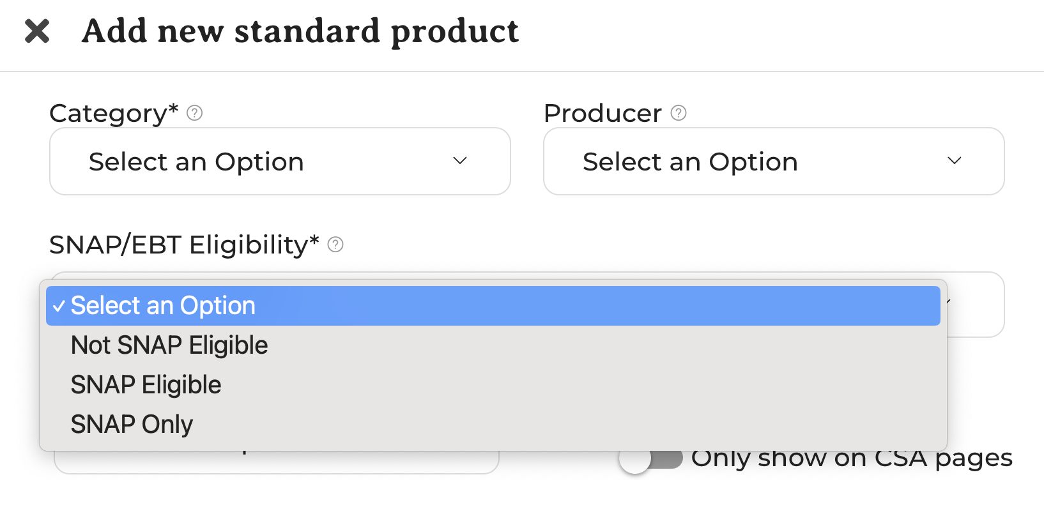Click the help icon beside Producer label
1044x530 pixels.
[679, 113]
